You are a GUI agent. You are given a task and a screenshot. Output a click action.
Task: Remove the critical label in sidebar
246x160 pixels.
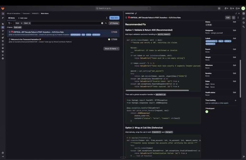(x=230, y=41)
